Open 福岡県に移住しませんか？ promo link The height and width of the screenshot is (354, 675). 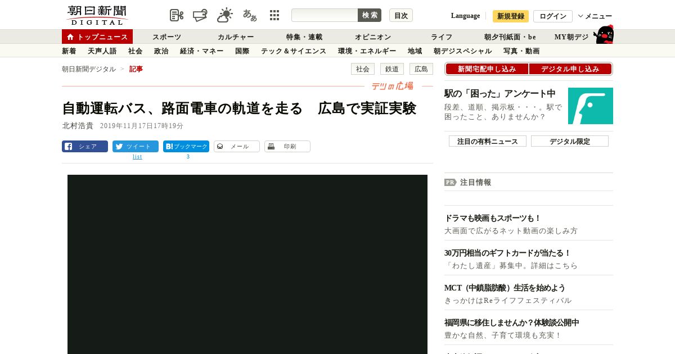(512, 323)
